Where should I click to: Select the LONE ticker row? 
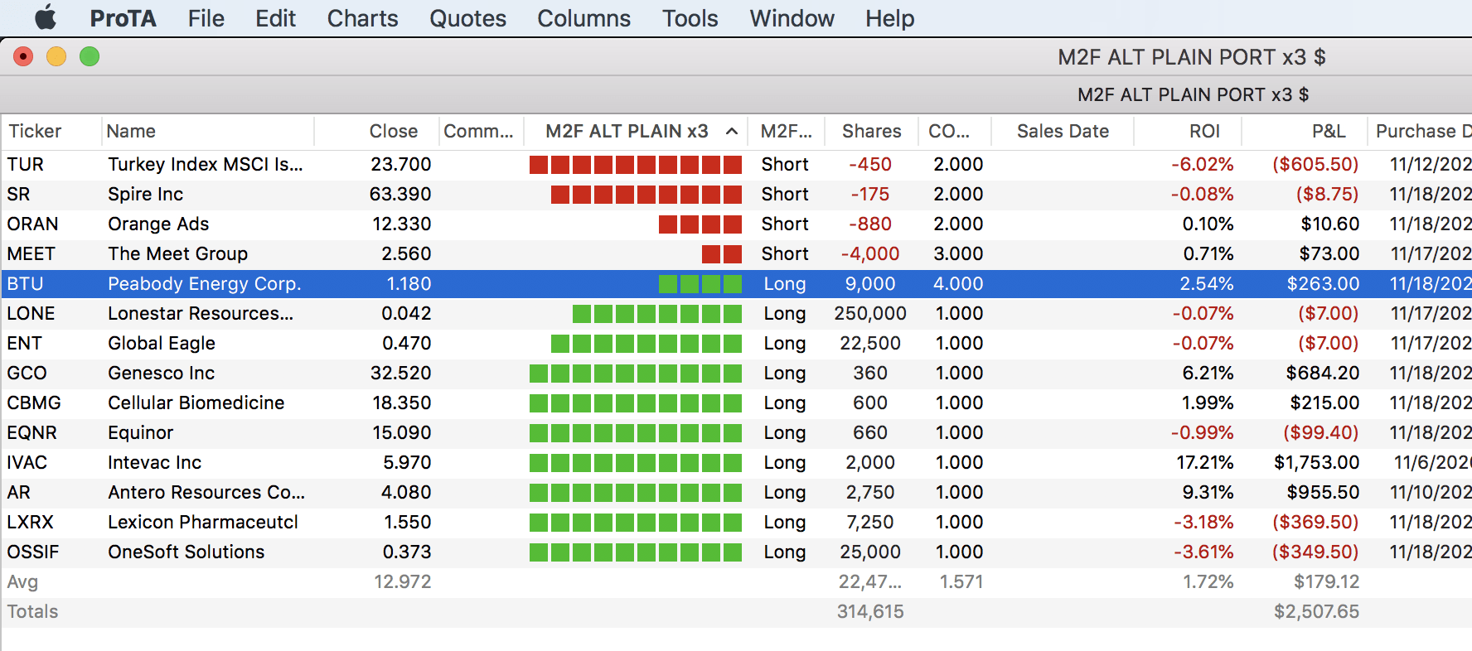[736, 313]
